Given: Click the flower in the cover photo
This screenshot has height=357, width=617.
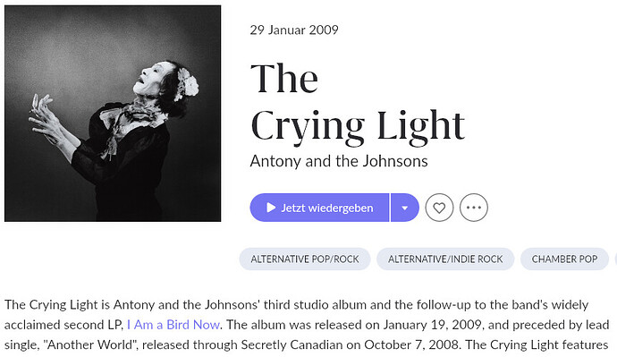Looking at the screenshot, I should click(187, 82).
